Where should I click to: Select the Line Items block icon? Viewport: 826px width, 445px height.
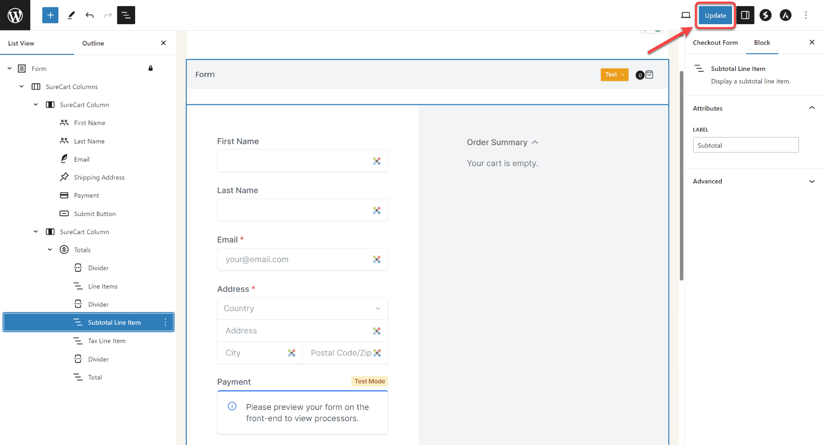pos(78,285)
